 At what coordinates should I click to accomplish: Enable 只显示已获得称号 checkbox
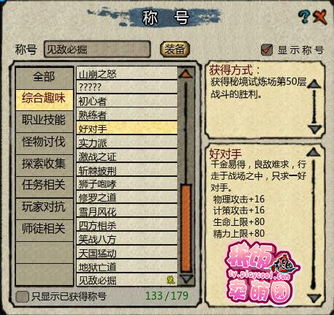coord(22,297)
